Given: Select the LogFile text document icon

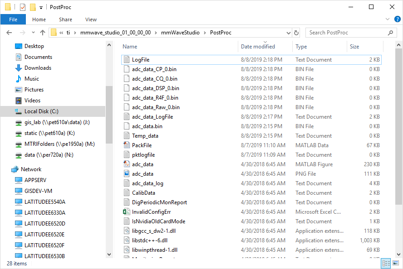Looking at the screenshot, I should 127,59.
